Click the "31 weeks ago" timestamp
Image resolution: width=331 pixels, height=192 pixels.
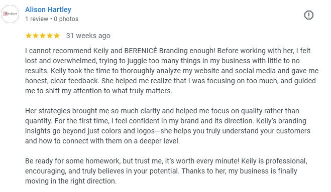coord(88,36)
